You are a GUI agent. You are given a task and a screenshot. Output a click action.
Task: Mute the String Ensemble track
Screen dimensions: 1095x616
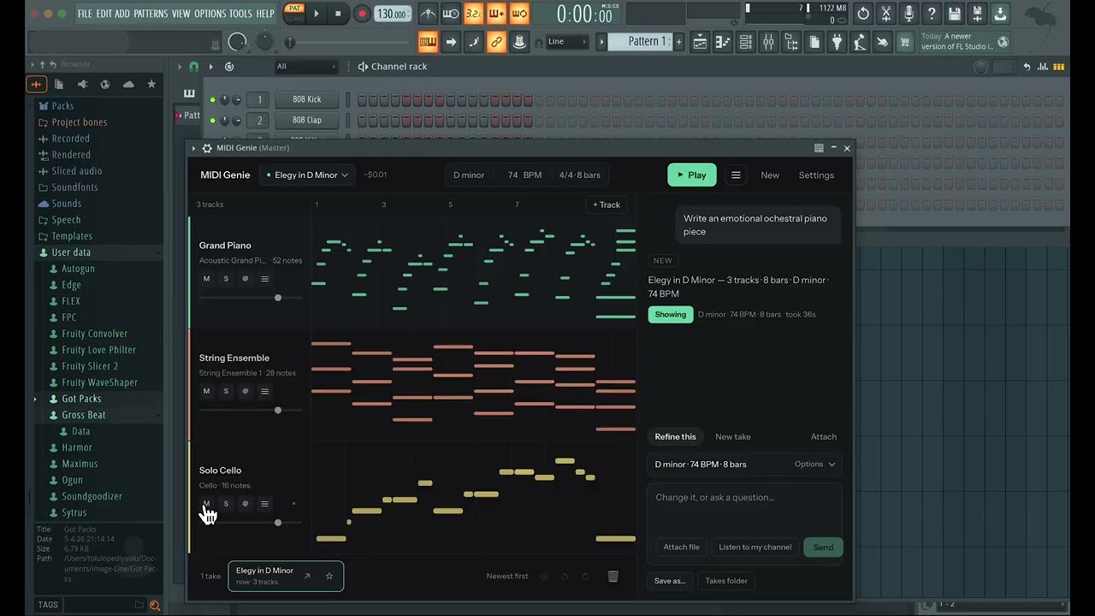pos(206,391)
